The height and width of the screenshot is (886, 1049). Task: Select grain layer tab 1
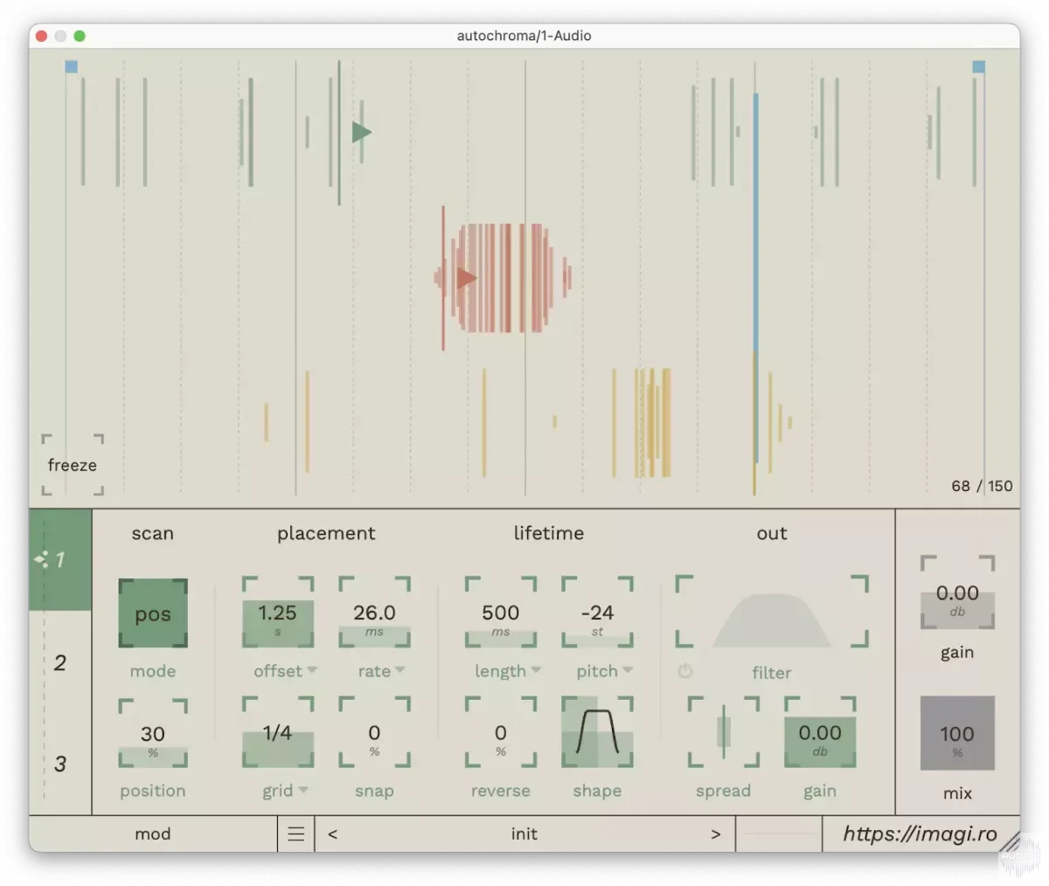click(x=60, y=560)
